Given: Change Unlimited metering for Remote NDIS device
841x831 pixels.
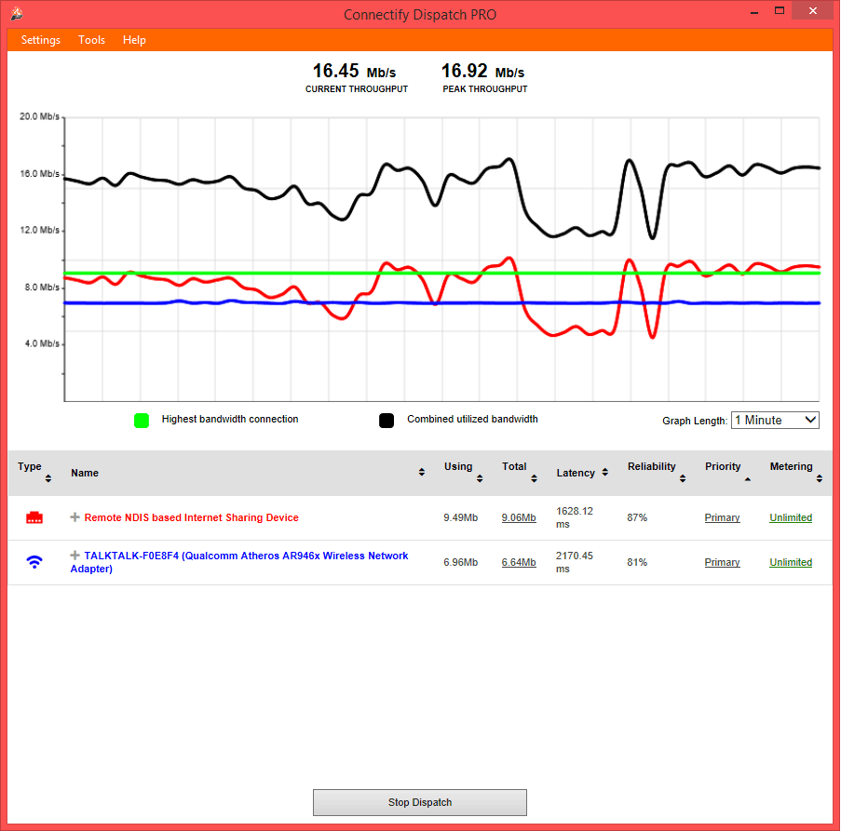Looking at the screenshot, I should point(791,517).
